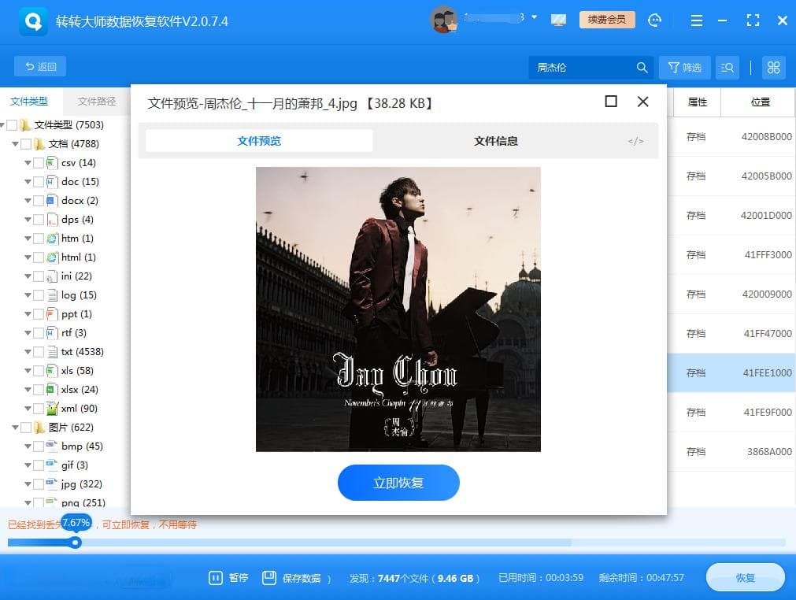
Task: Click the 返回 back button
Action: [x=40, y=66]
